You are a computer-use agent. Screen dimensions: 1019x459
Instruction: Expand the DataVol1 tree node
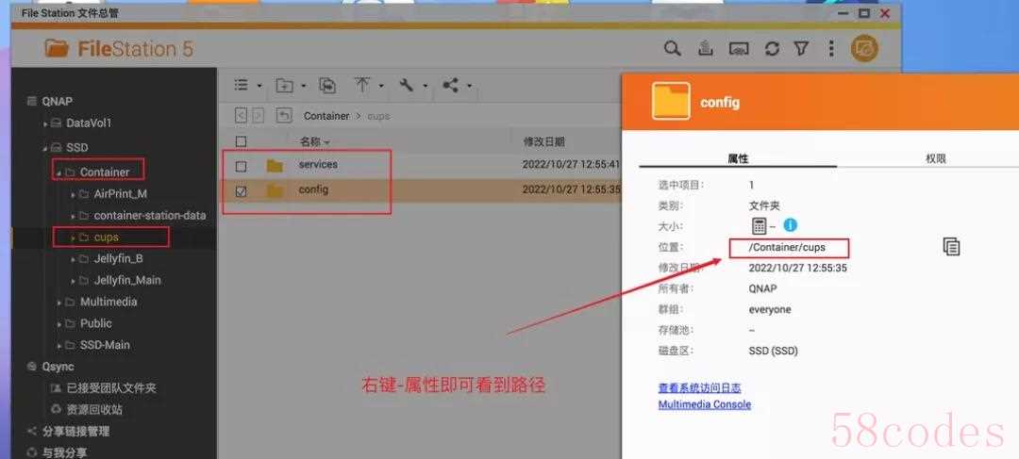click(45, 123)
